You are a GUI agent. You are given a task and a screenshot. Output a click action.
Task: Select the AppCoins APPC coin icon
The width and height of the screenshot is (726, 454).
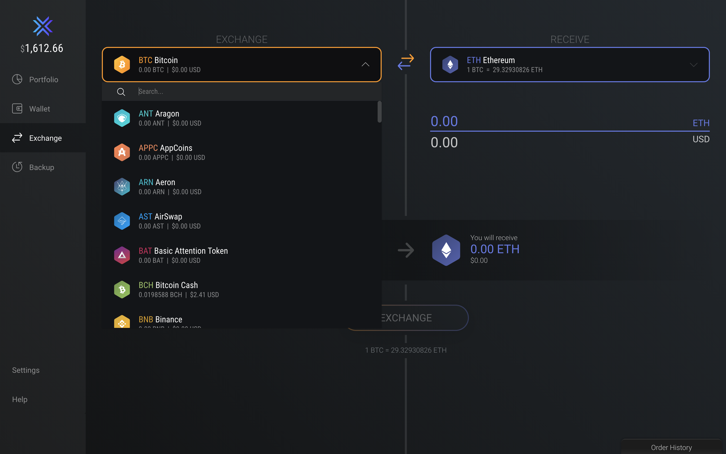coord(122,152)
